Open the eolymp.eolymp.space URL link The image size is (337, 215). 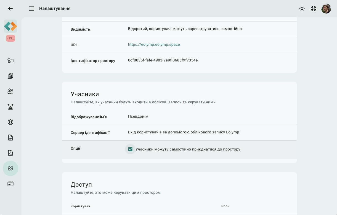(x=154, y=44)
